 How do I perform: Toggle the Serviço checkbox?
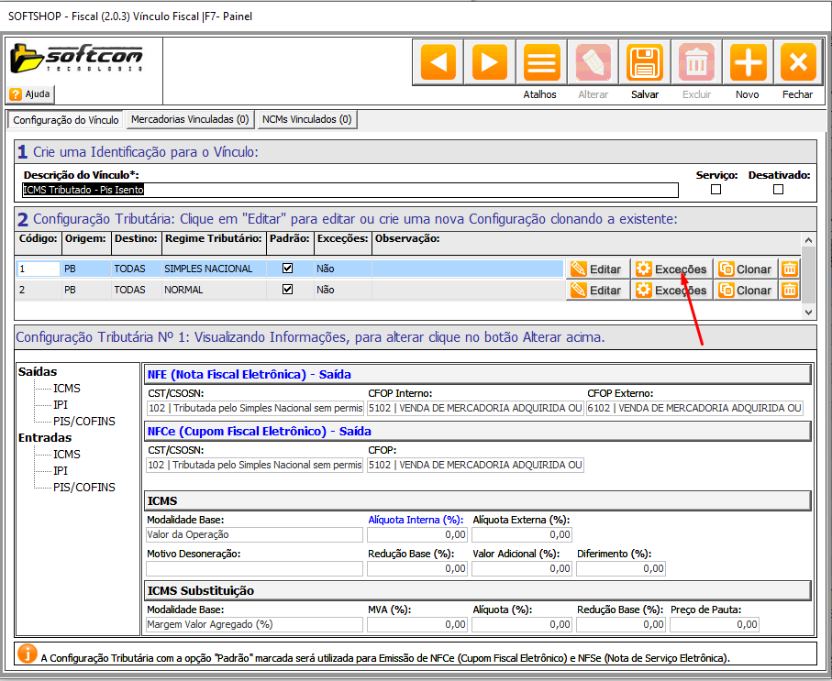click(716, 190)
